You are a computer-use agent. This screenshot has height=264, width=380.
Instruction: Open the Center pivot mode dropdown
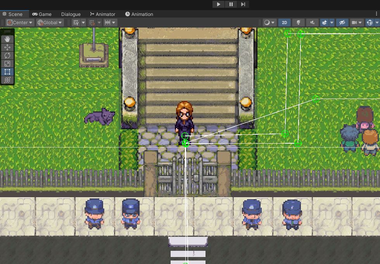(20, 23)
